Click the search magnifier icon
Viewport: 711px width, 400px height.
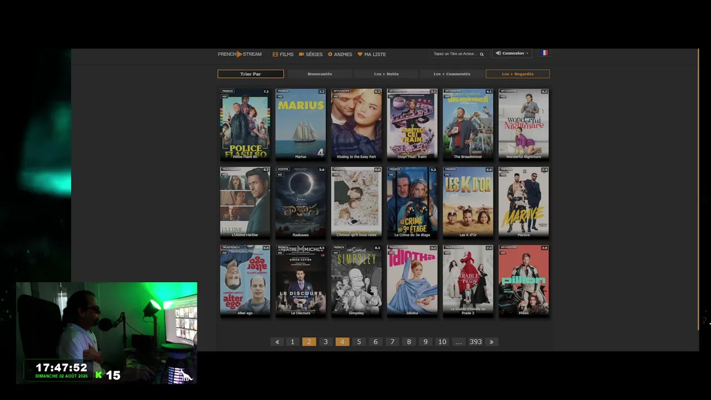pyautogui.click(x=482, y=54)
